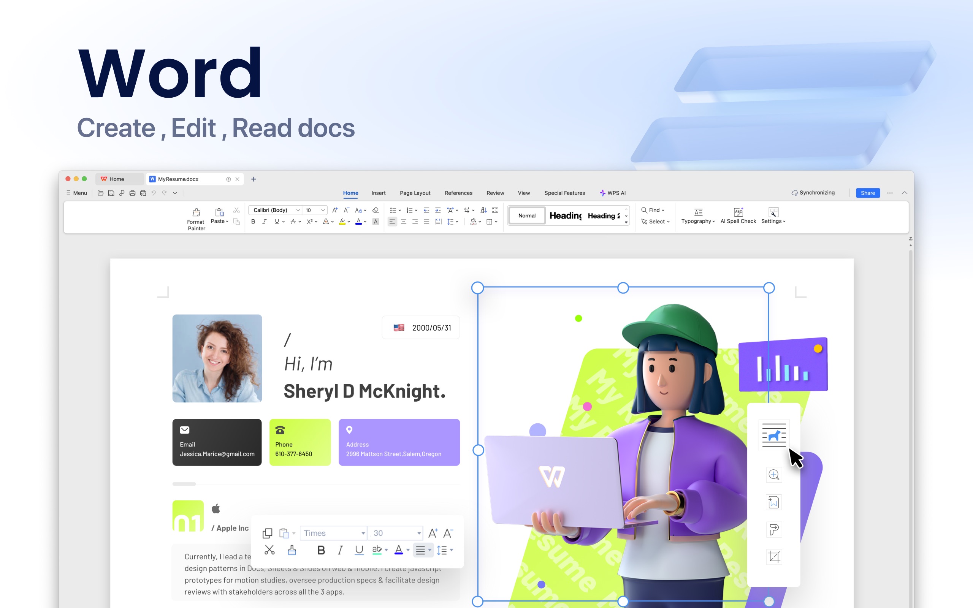Image resolution: width=973 pixels, height=608 pixels.
Task: Toggle align left in ribbon
Action: coord(392,222)
